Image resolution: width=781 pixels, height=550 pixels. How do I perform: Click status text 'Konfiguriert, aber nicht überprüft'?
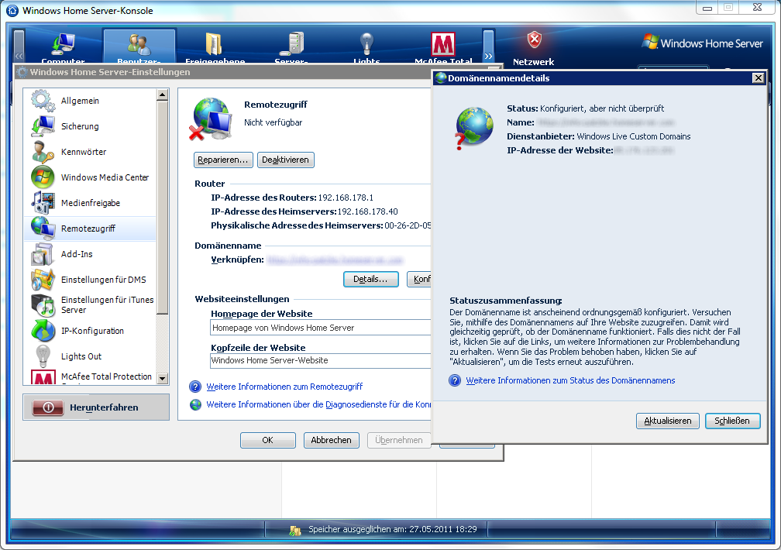coord(602,108)
